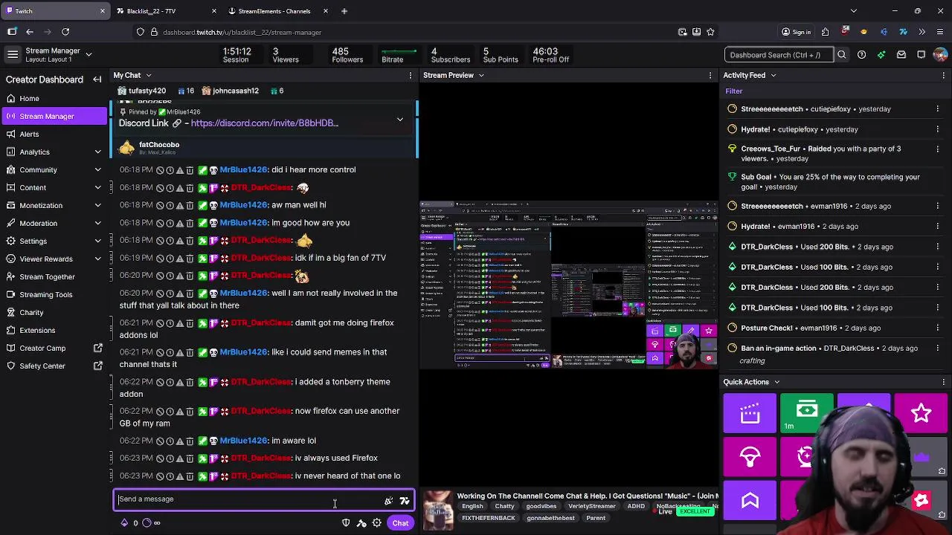Open Safety Center external link

[54, 366]
